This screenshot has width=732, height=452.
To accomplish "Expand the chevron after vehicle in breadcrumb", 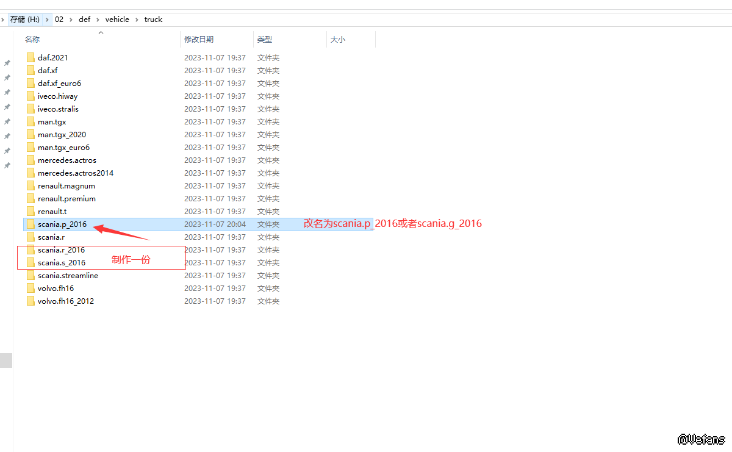I will pos(137,20).
